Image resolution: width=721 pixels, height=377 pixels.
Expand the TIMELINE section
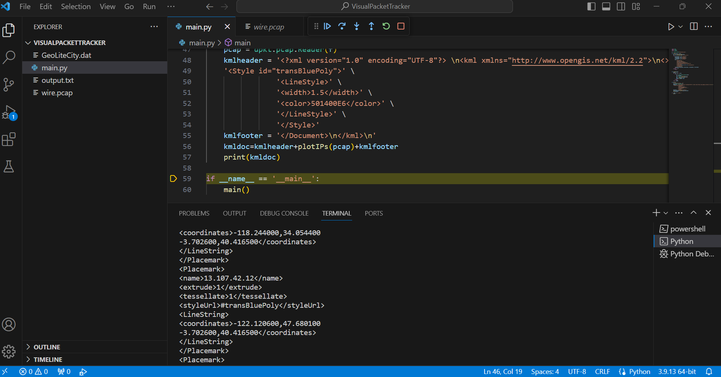click(95, 359)
